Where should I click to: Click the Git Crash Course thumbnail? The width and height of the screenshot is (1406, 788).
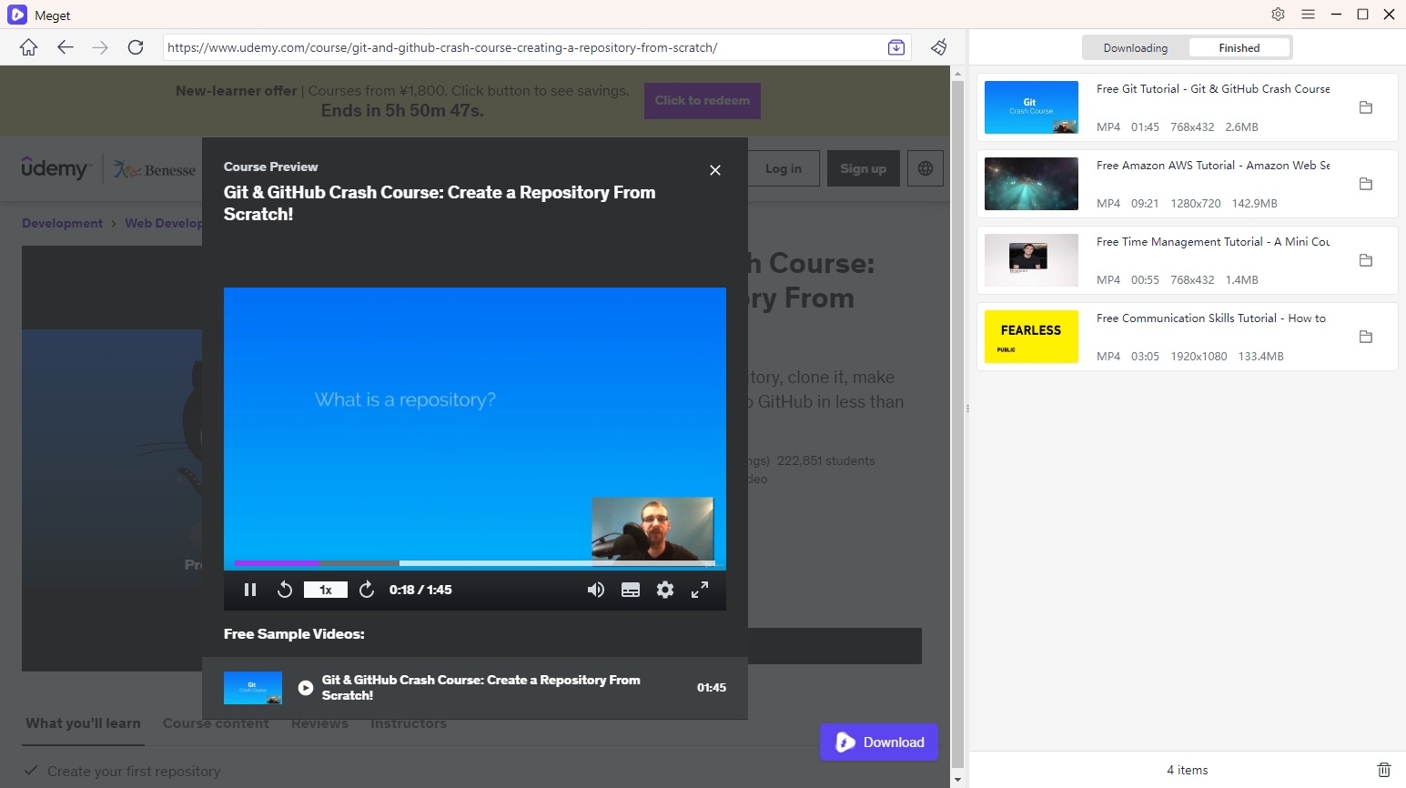point(1031,107)
